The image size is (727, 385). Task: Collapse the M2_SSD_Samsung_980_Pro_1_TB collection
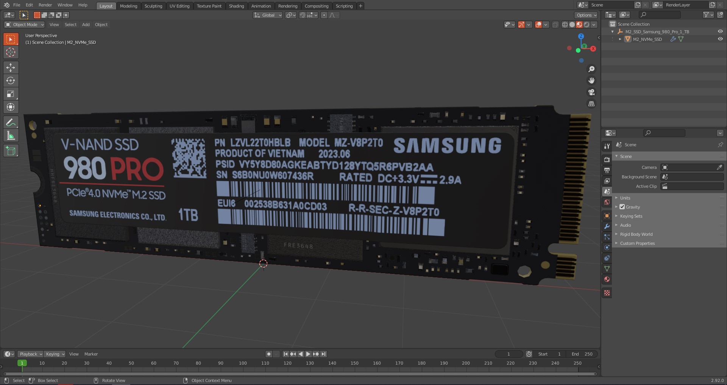point(613,32)
